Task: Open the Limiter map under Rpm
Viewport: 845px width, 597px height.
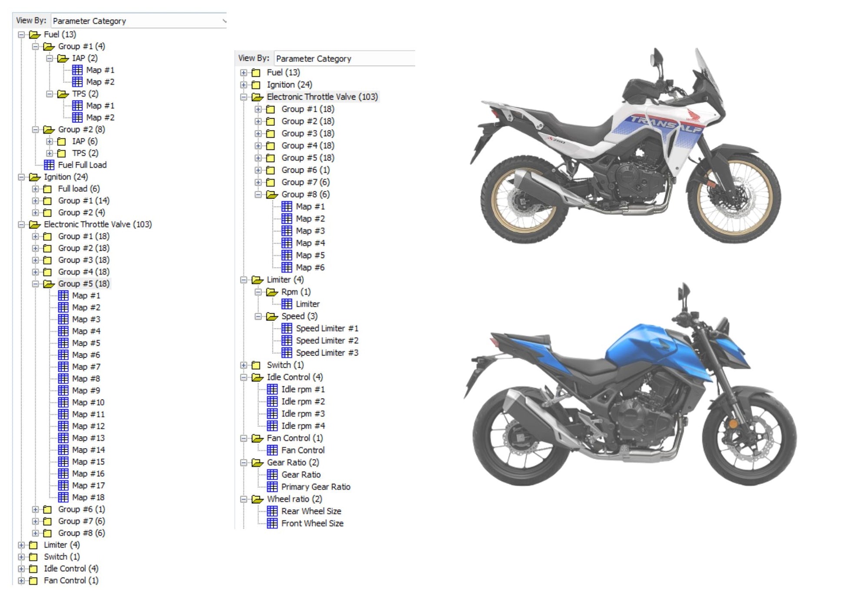Action: pyautogui.click(x=307, y=304)
